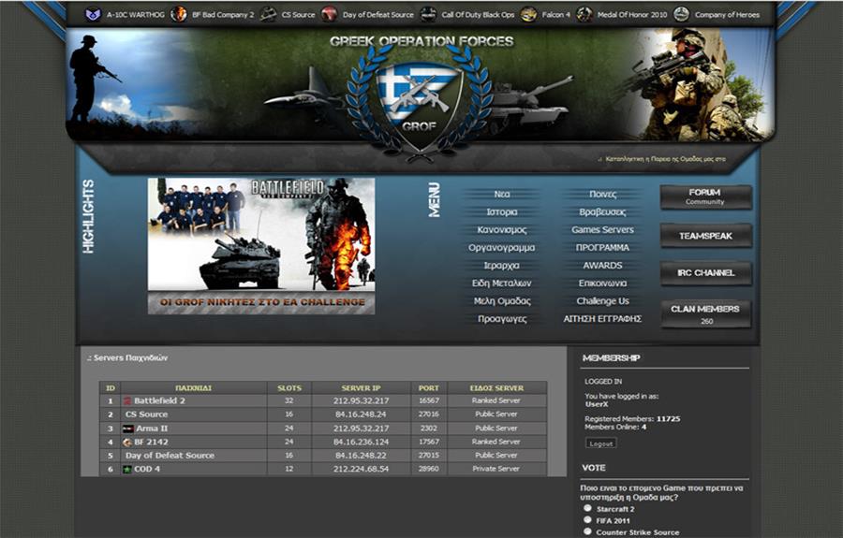Image resolution: width=843 pixels, height=538 pixels.
Task: Click server IP 84.16.236.124
Action: point(361,443)
